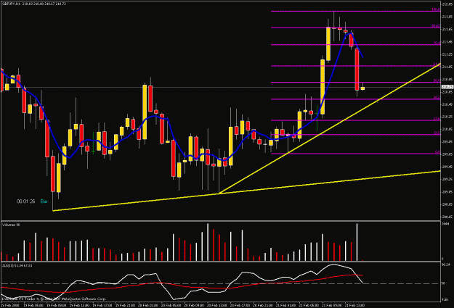Click the 209.45 price axis value
454x308 pixels.
coord(447,167)
